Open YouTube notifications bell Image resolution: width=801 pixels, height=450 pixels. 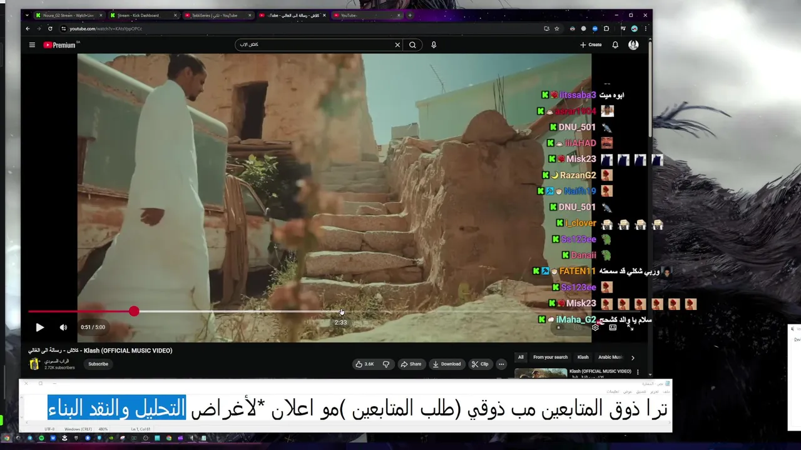(x=615, y=45)
